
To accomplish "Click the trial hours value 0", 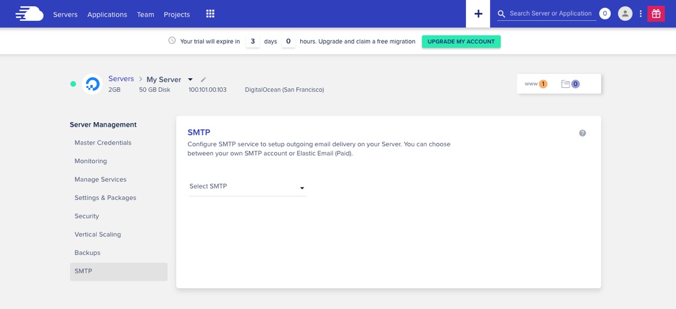I will [x=288, y=42].
